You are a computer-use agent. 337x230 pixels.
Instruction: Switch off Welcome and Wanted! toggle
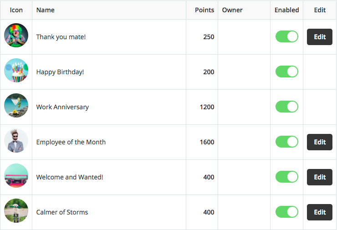287,177
